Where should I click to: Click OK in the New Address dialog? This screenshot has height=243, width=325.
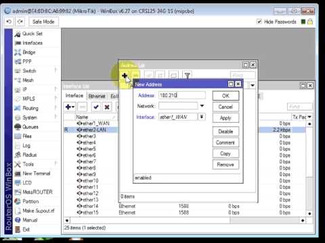click(225, 96)
